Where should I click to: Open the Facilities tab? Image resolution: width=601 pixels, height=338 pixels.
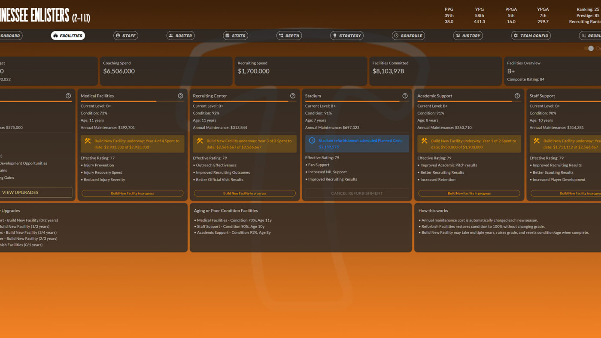point(68,36)
